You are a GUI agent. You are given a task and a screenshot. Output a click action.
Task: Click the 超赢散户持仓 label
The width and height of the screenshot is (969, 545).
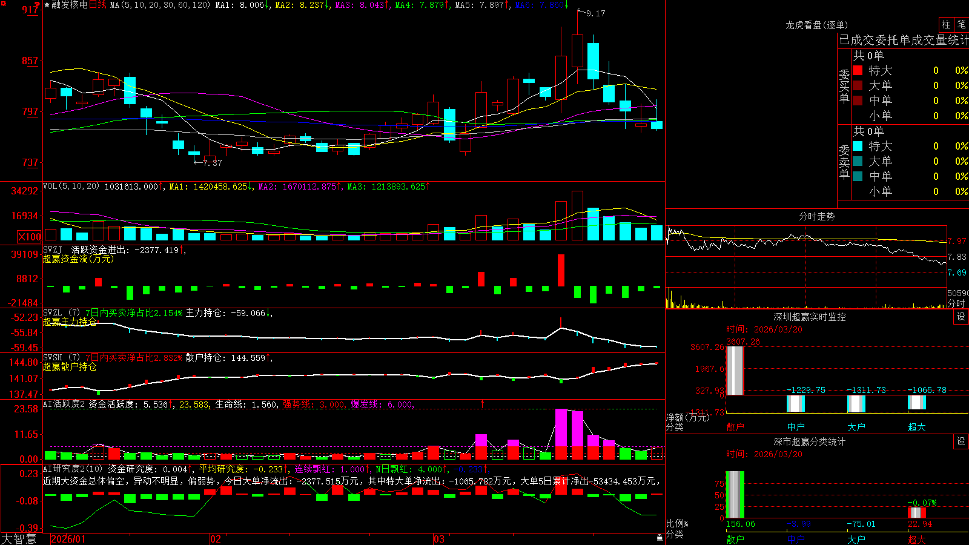[70, 366]
